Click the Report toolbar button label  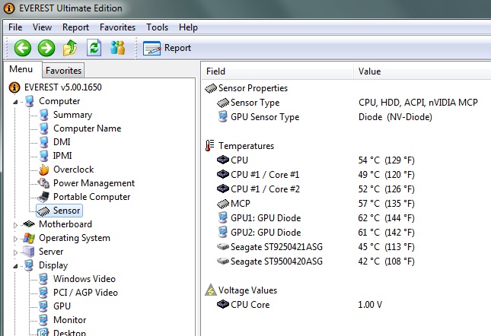pyautogui.click(x=177, y=48)
